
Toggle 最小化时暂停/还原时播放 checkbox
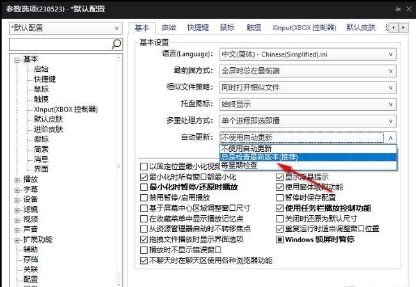pos(144,187)
